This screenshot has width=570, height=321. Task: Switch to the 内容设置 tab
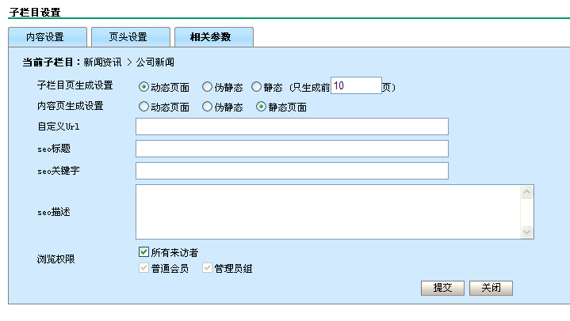(x=46, y=37)
